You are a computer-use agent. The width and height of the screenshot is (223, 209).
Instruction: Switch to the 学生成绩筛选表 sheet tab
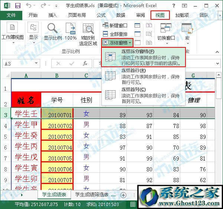click(92, 194)
